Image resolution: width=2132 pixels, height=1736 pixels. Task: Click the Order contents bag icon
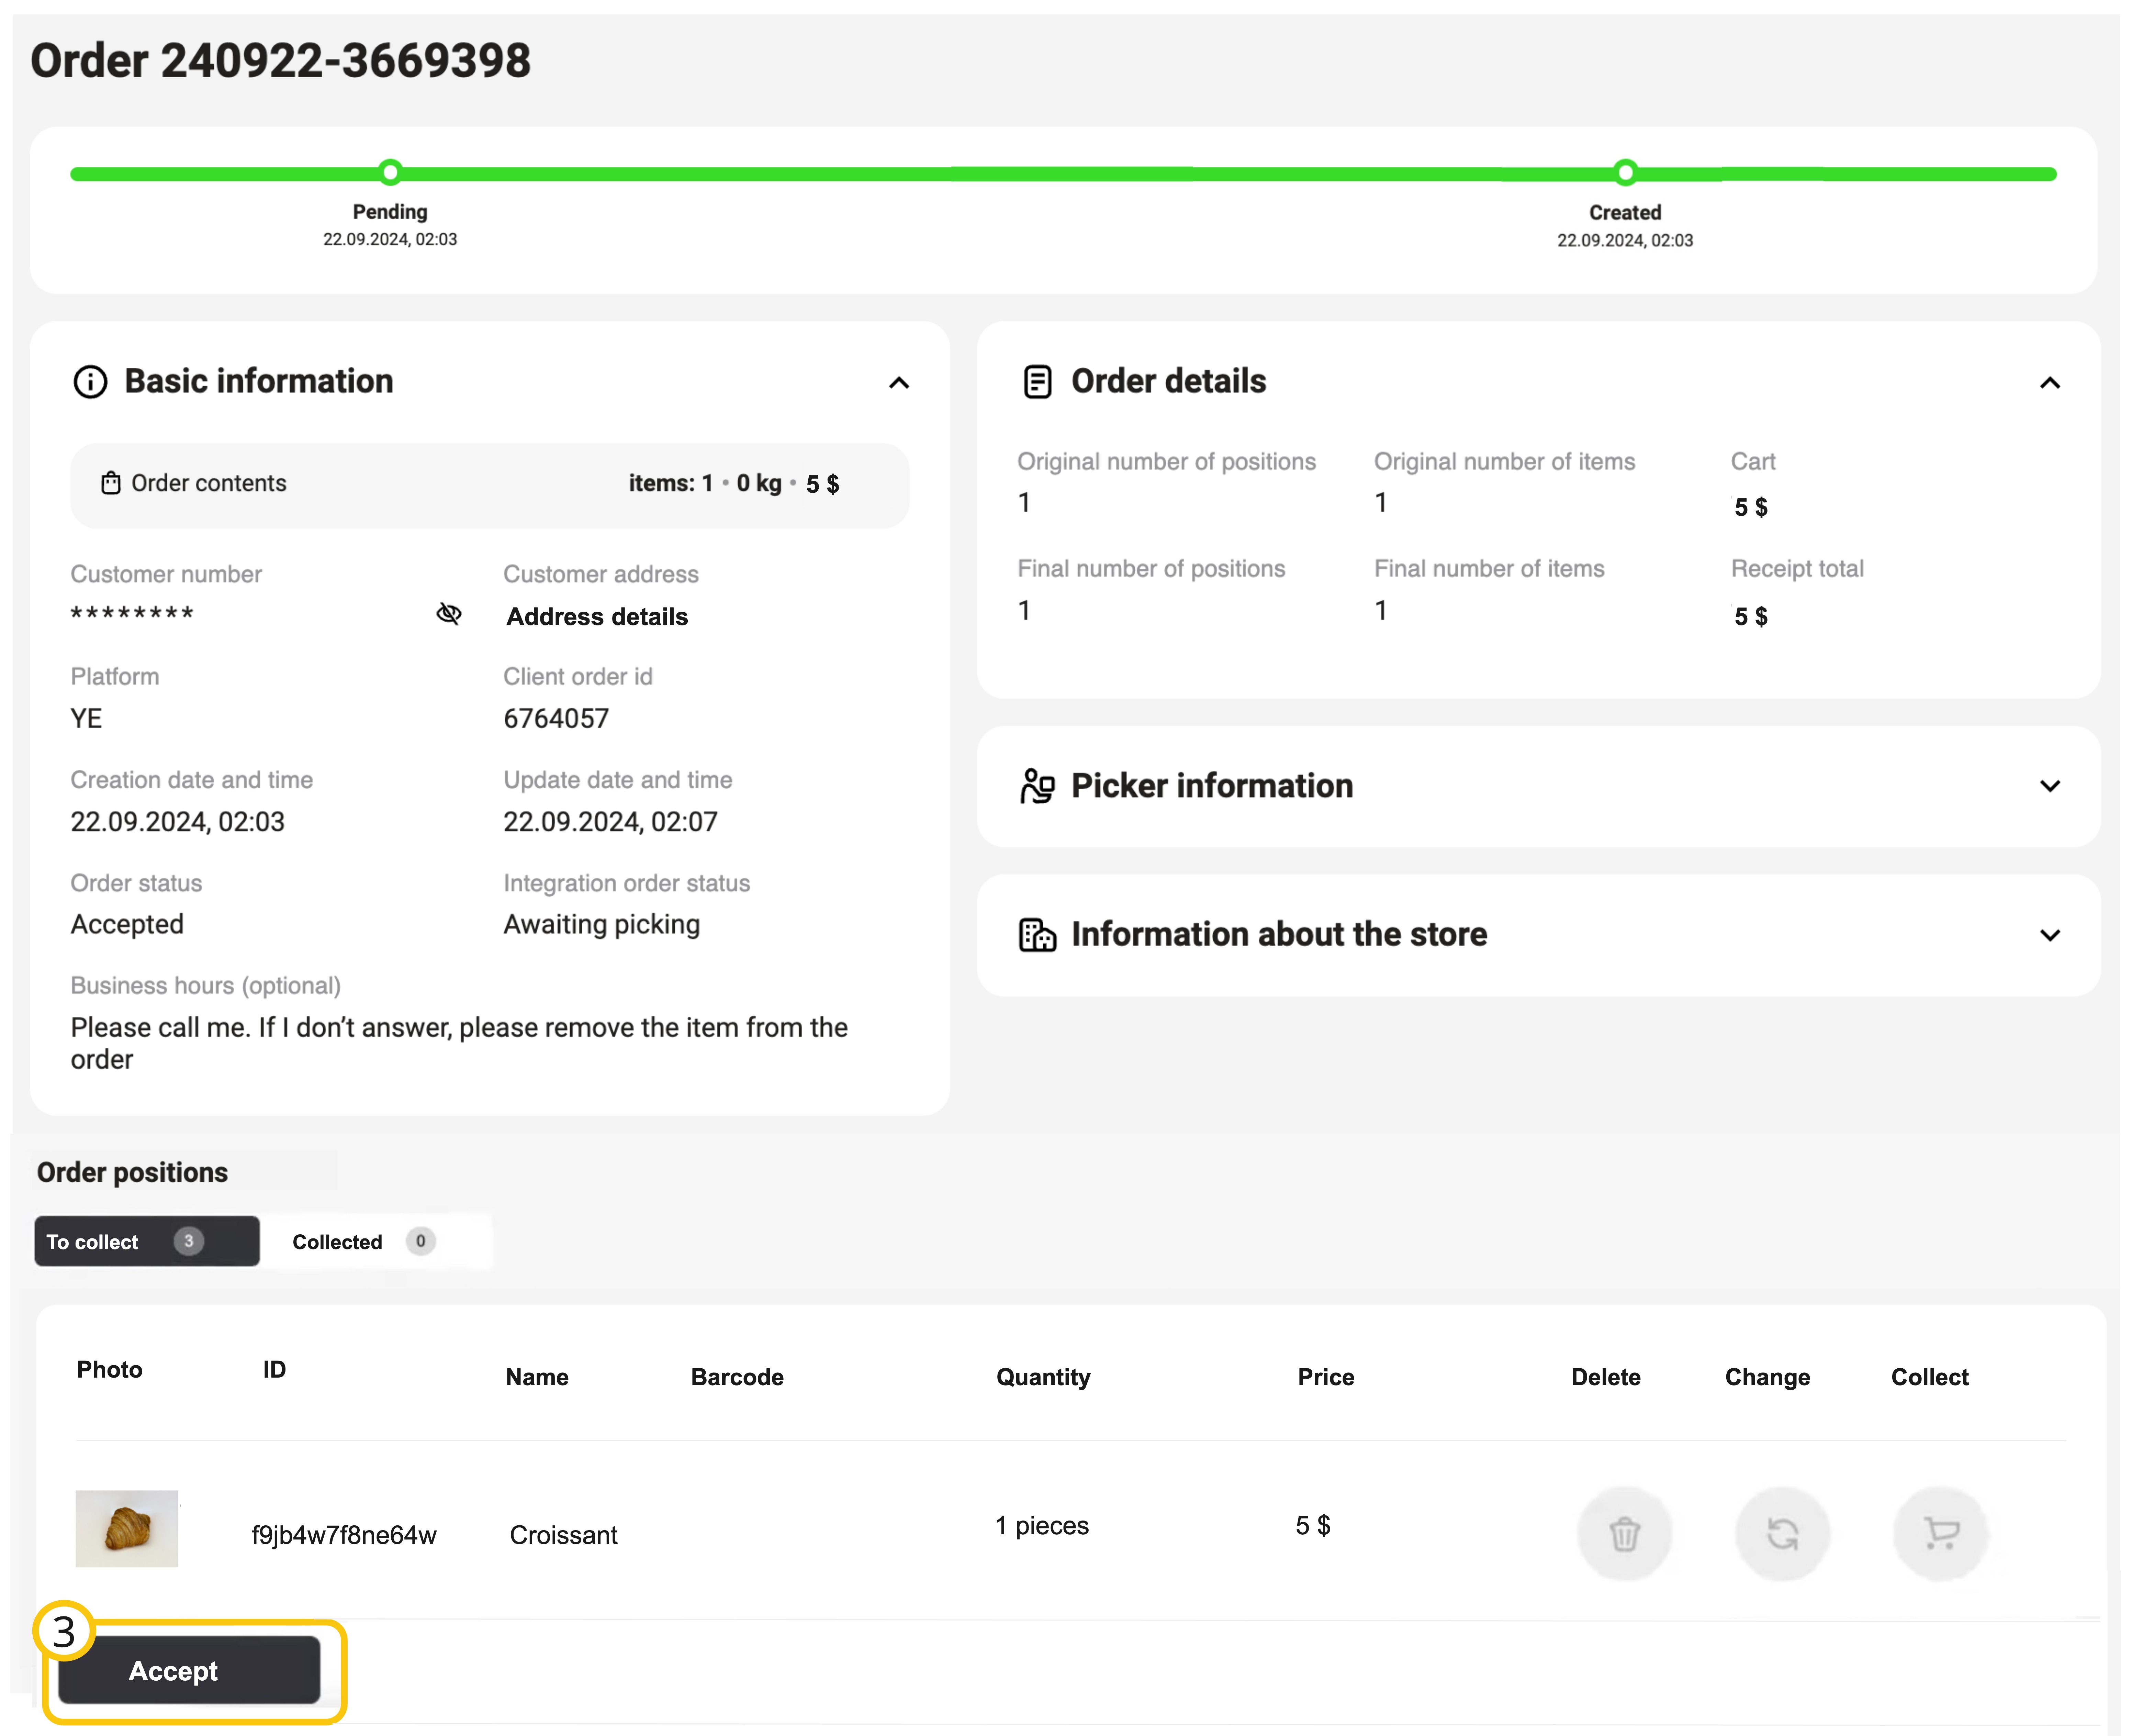tap(111, 483)
